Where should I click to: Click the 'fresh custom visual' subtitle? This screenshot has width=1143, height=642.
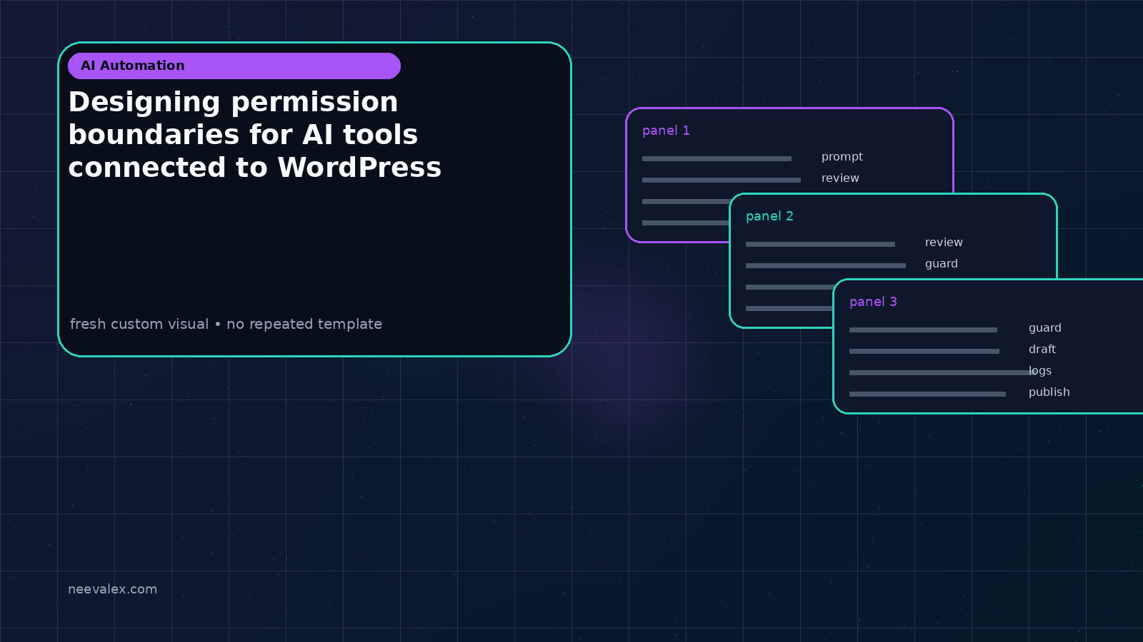tap(226, 324)
